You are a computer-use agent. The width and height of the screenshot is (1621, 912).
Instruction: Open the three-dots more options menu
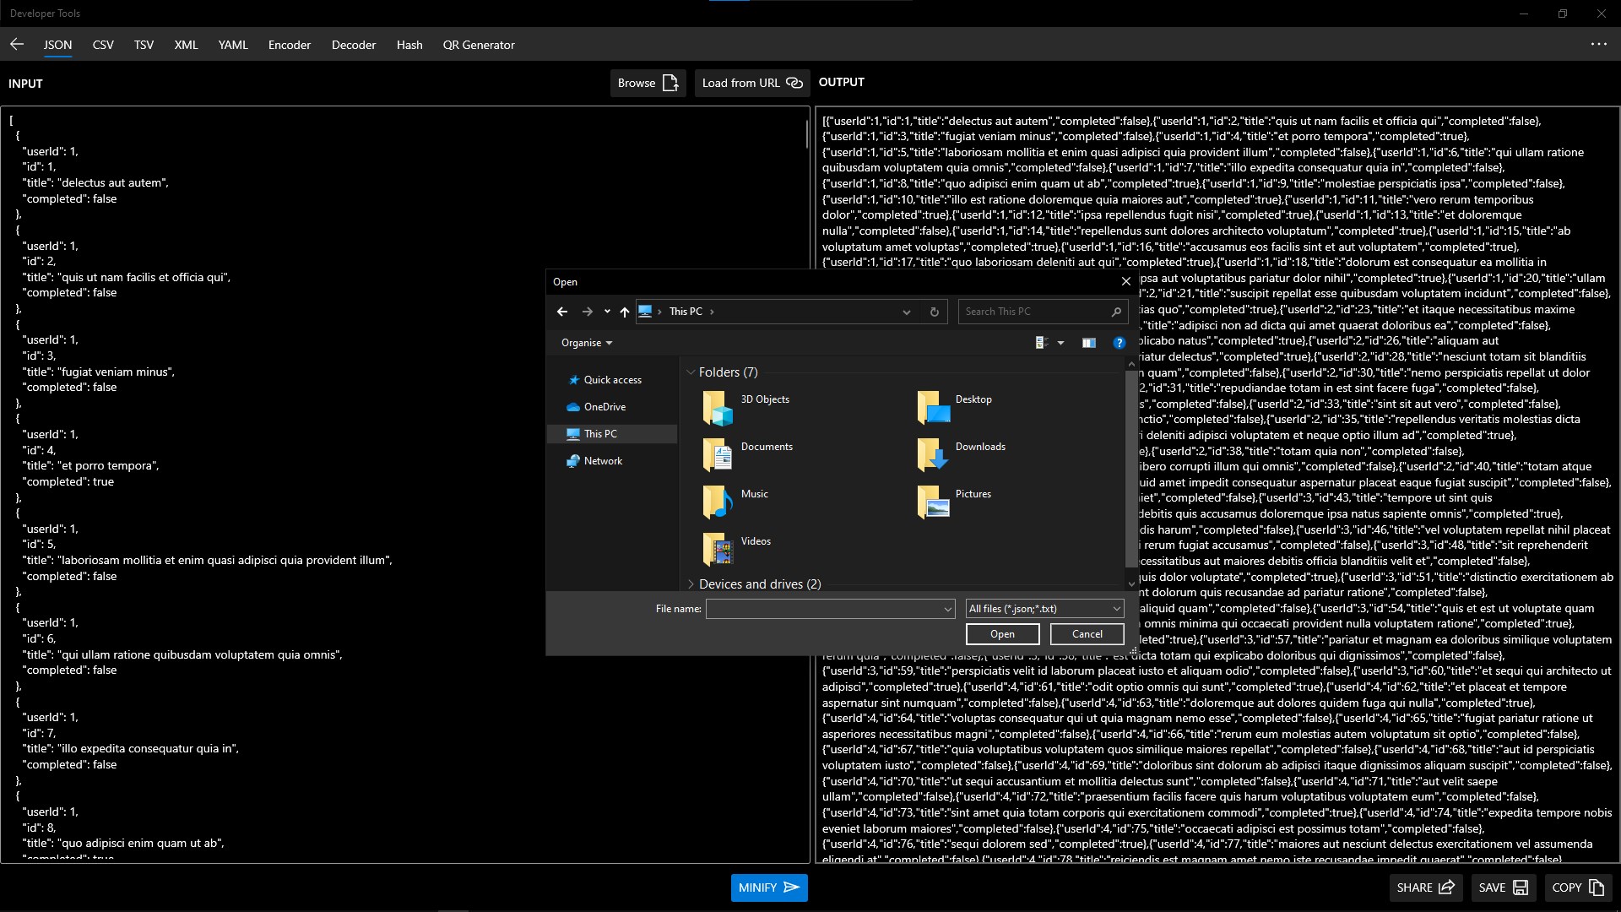pos(1599,44)
